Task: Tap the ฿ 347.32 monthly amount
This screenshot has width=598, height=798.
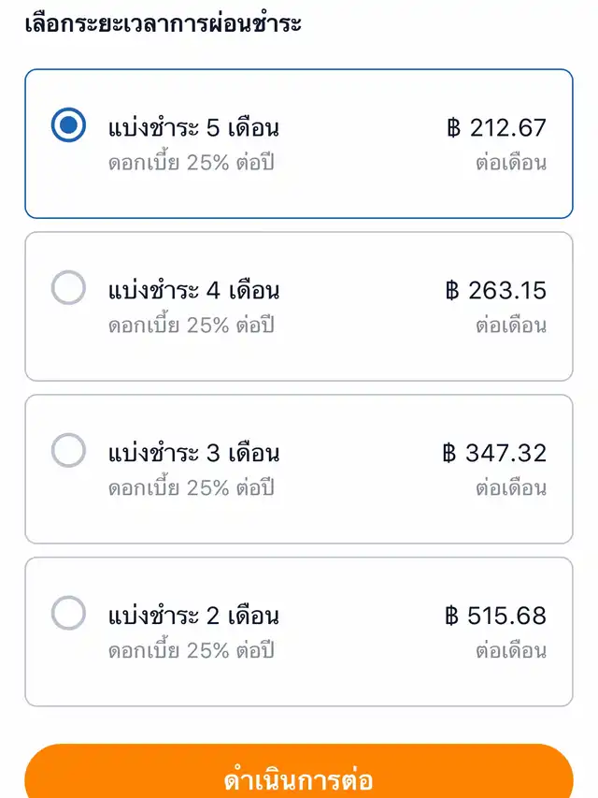Action: pyautogui.click(x=494, y=454)
